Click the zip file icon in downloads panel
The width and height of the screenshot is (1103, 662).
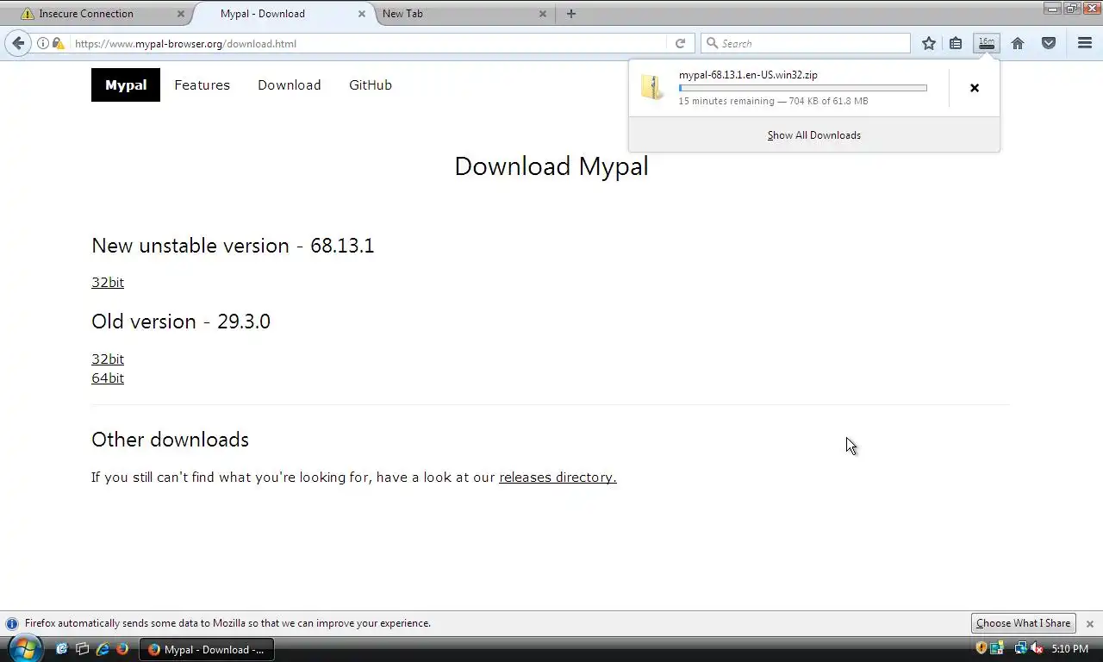pyautogui.click(x=652, y=87)
